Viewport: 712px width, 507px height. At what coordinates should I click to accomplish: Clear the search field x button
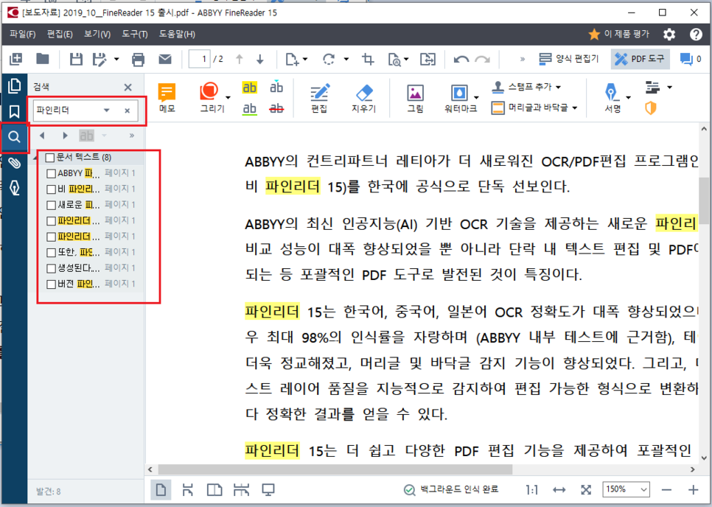[127, 111]
